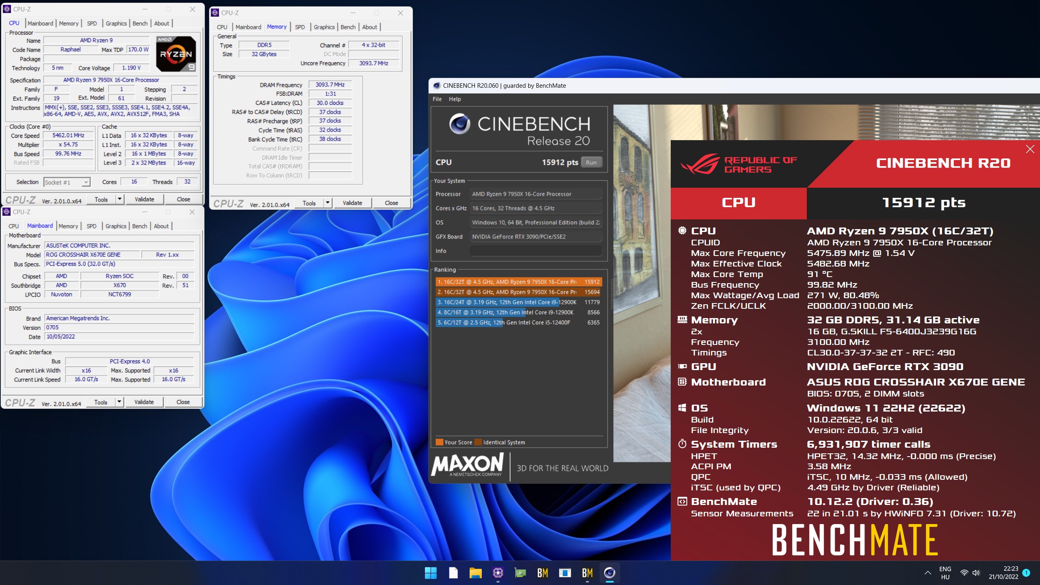Click the orange Your Score legend swatch
Screen dimensions: 1040x585
439,442
